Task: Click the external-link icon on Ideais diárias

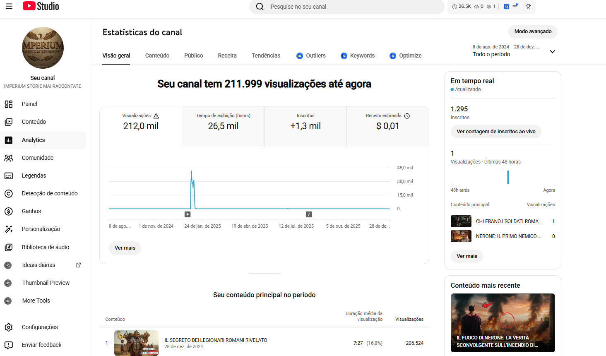Action: (78, 265)
